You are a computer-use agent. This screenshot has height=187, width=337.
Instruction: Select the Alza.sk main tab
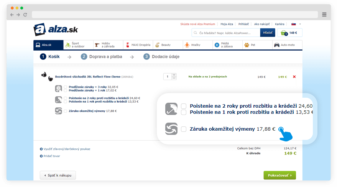(x=48, y=45)
